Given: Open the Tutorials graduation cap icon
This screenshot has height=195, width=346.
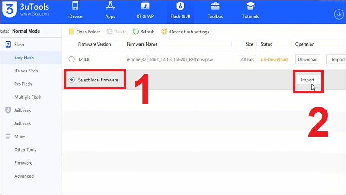Looking at the screenshot, I should pos(250,7).
